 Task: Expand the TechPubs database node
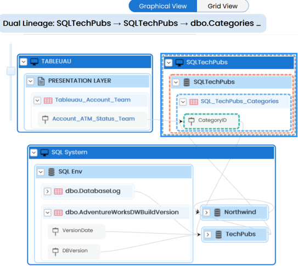click(x=208, y=235)
